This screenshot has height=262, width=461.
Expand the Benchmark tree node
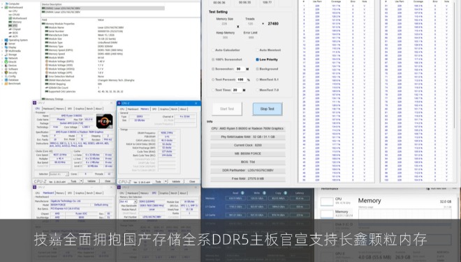point(2,84)
